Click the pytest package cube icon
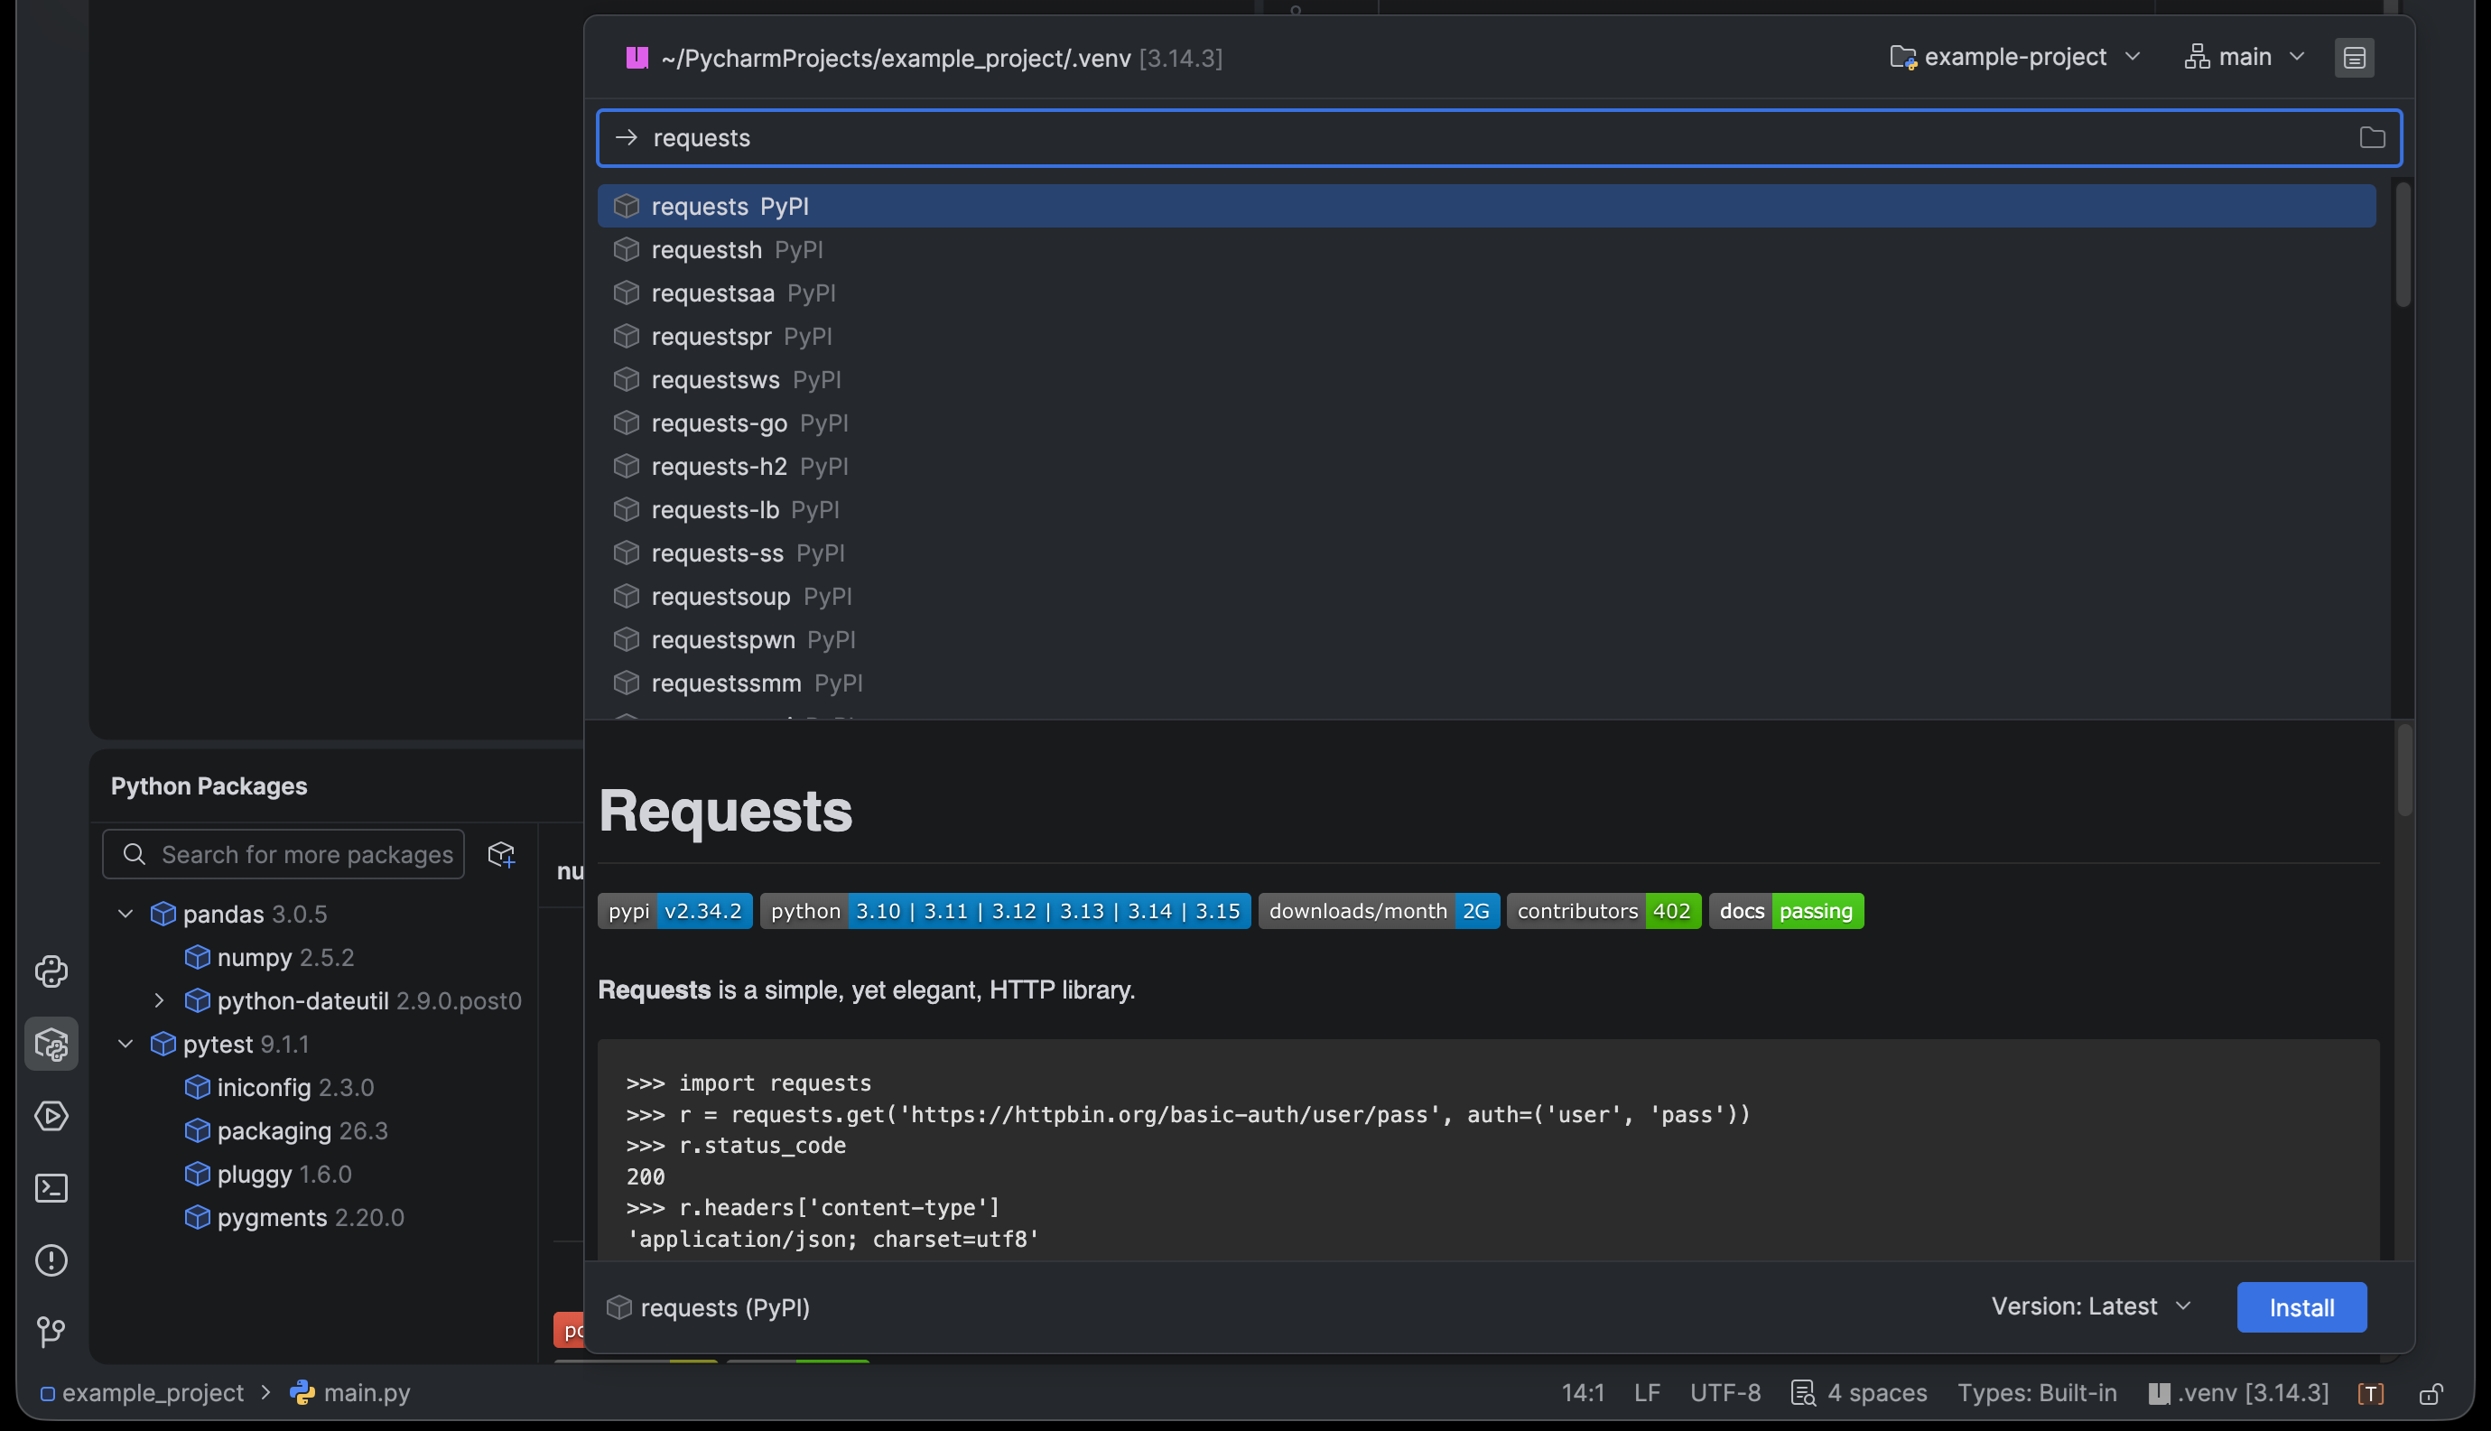The height and width of the screenshot is (1431, 2491). pos(163,1043)
